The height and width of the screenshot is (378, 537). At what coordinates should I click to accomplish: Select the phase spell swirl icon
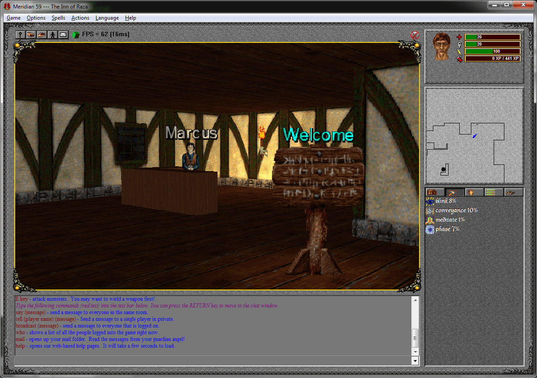tap(430, 230)
